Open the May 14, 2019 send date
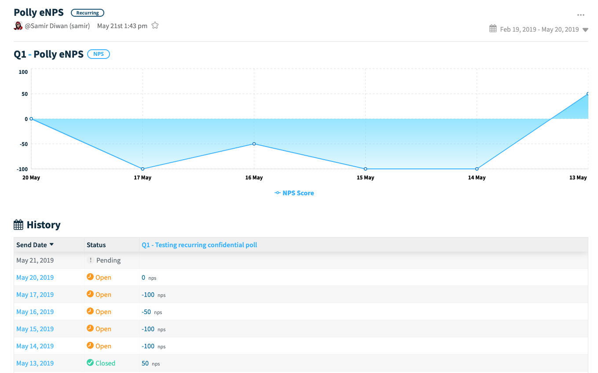Image resolution: width=598 pixels, height=373 pixels. (35, 346)
